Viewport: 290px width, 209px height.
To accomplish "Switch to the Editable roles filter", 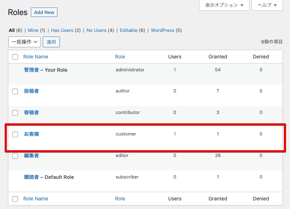I will pyautogui.click(x=128, y=30).
